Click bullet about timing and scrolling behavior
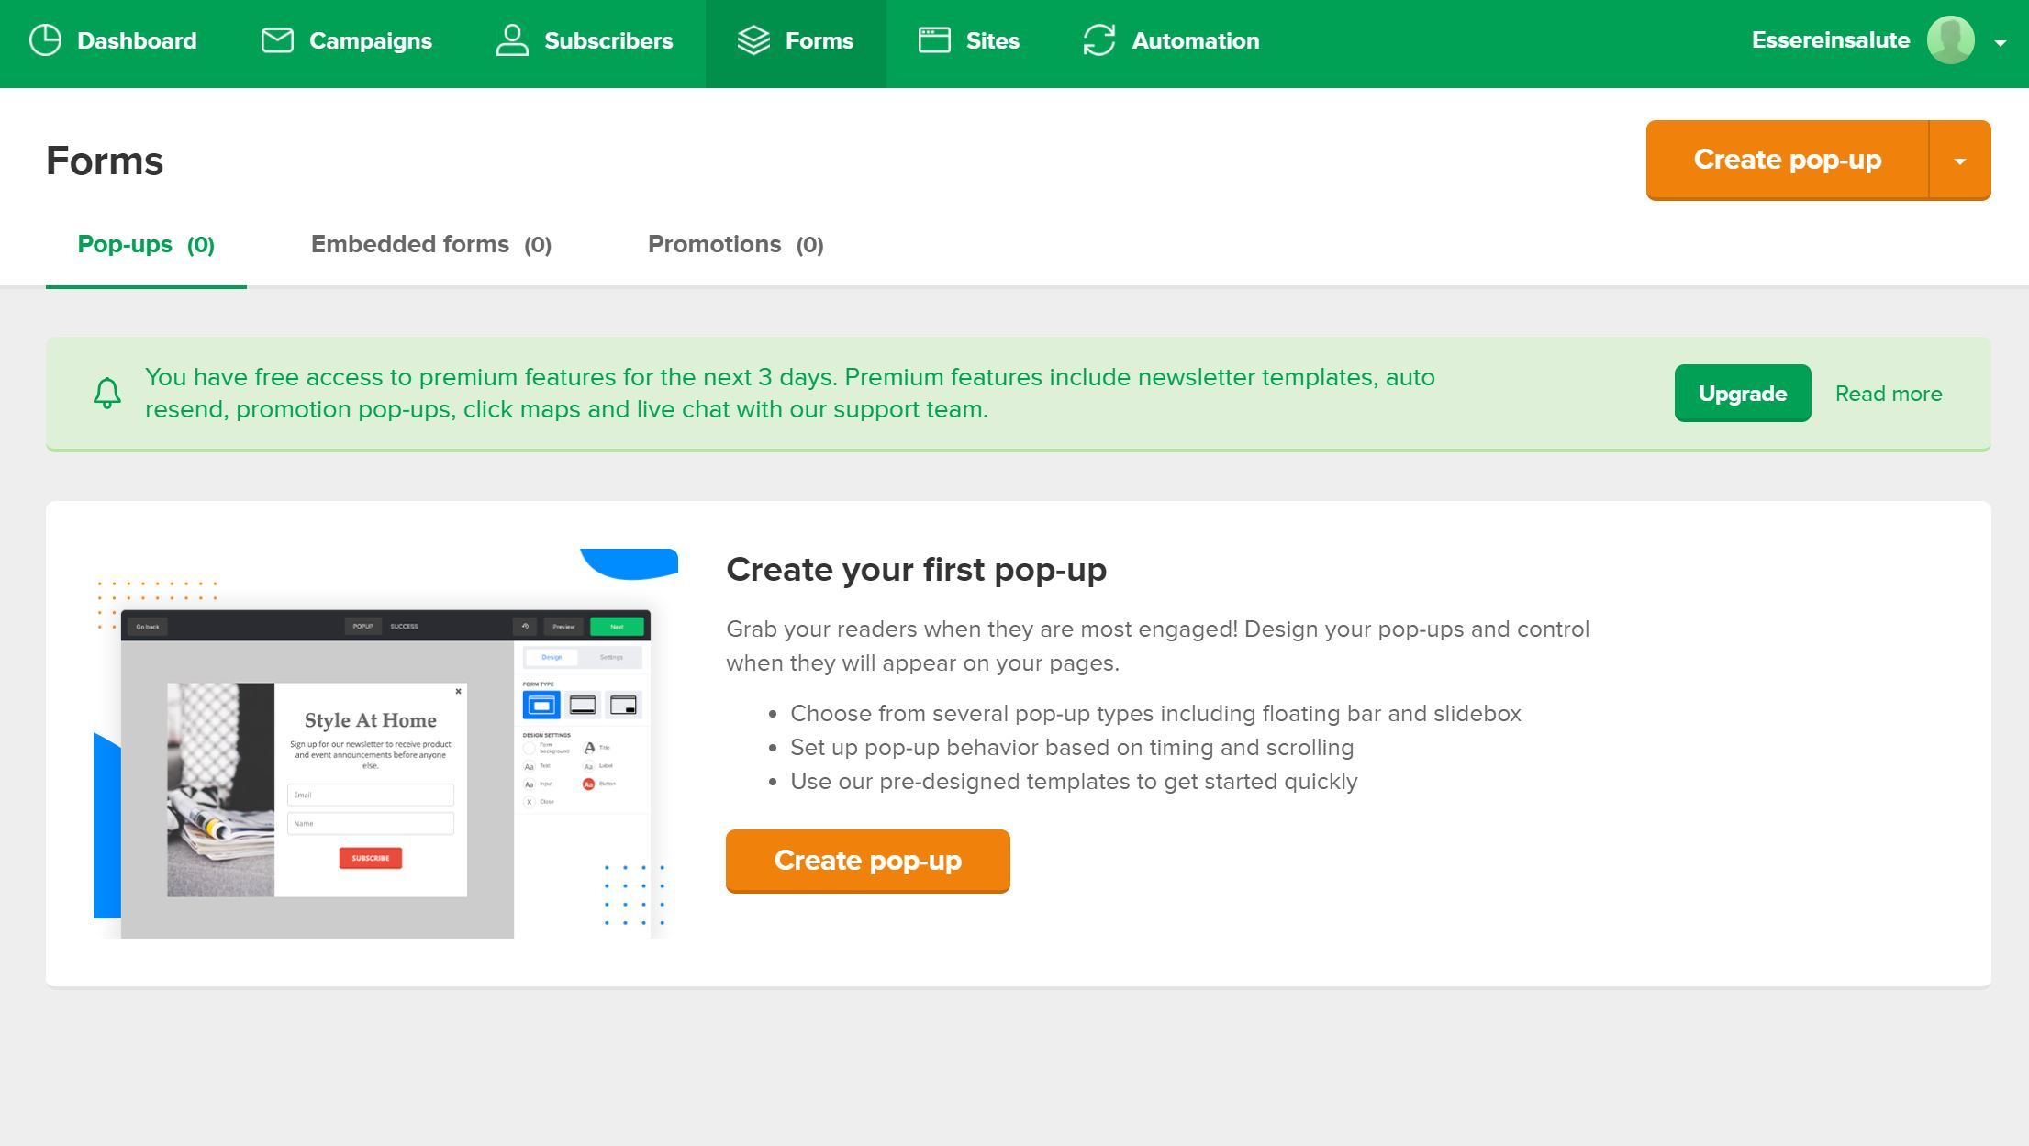This screenshot has height=1146, width=2029. coord(1072,748)
